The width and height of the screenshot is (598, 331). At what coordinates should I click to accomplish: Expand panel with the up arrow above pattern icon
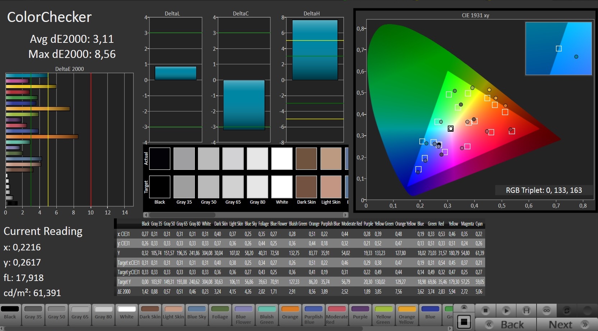coord(464,308)
